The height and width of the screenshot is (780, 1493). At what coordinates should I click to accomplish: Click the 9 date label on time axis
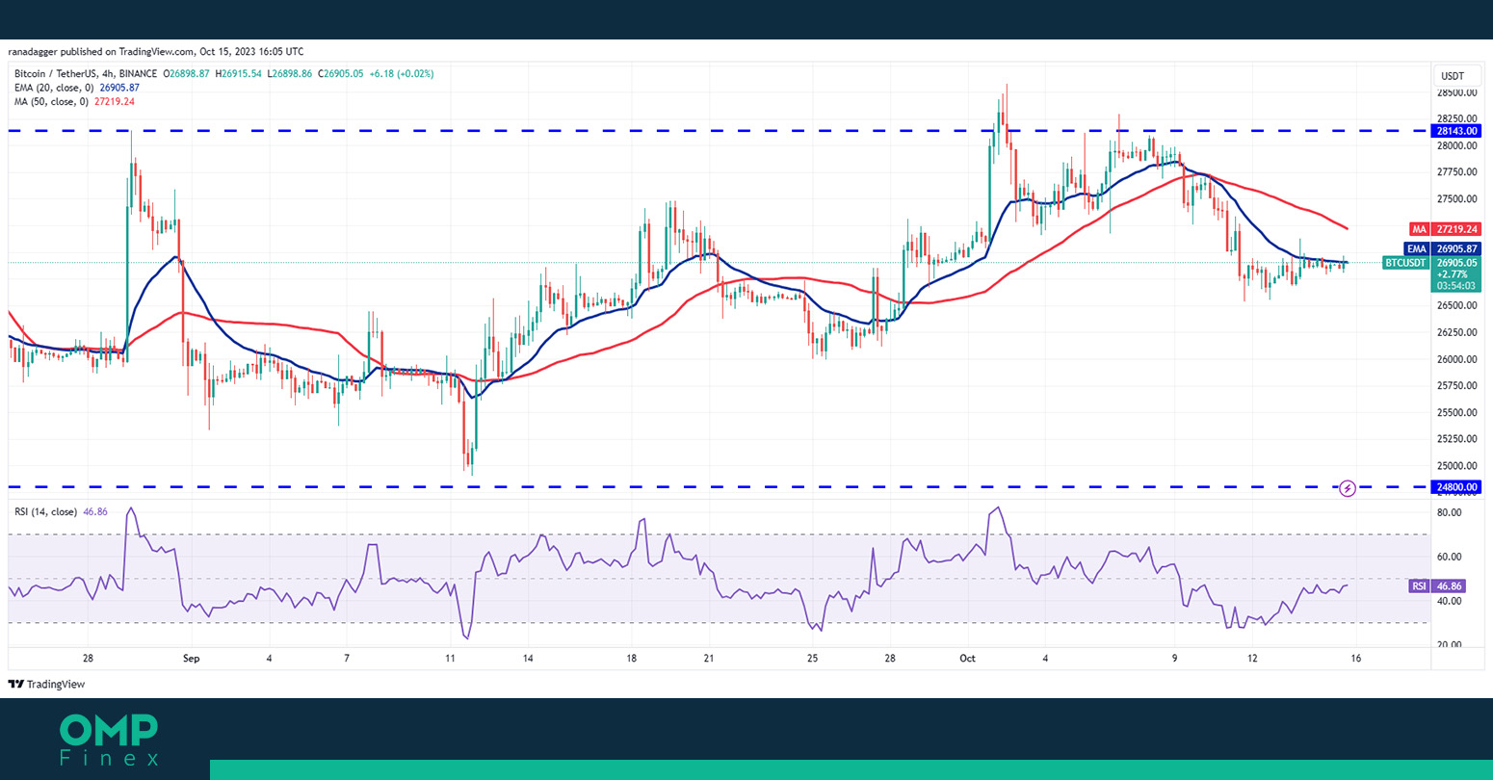(x=1174, y=659)
